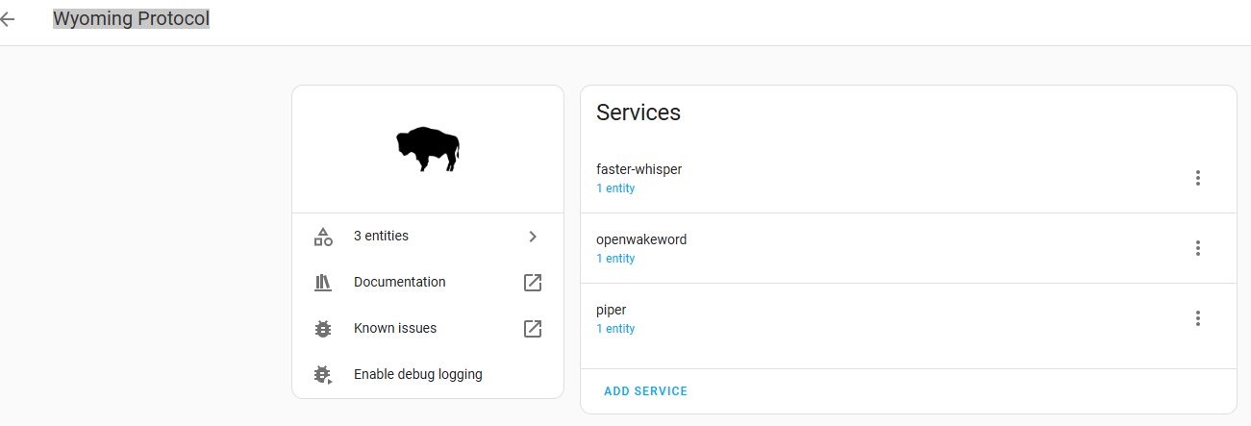Click the bison integration logo

[x=428, y=149]
